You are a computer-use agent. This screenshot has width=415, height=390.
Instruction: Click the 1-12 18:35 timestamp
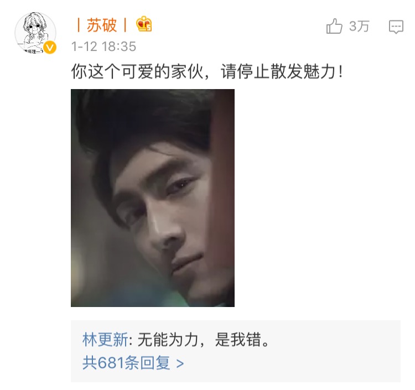tap(103, 46)
